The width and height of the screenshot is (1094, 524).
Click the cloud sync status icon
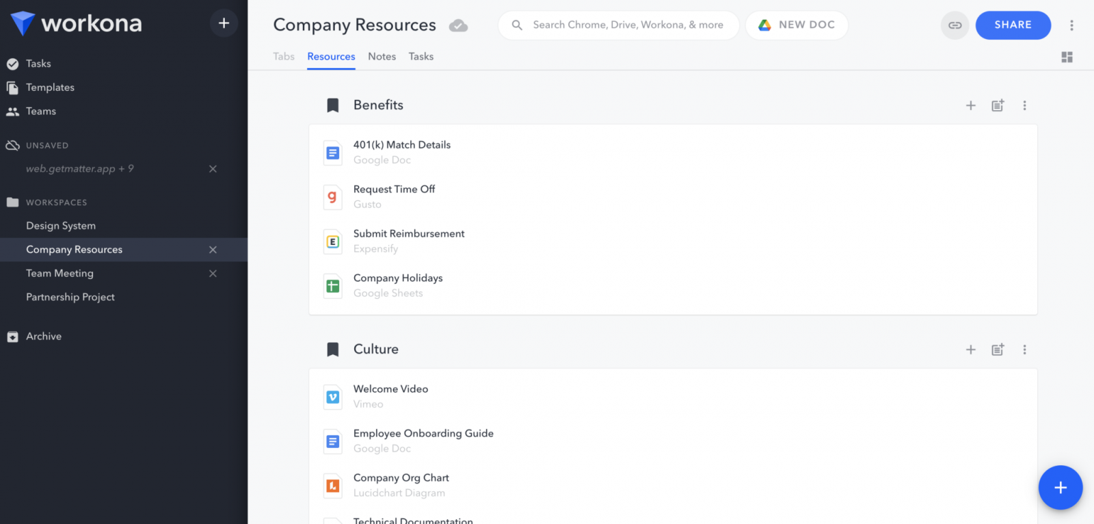click(x=458, y=25)
